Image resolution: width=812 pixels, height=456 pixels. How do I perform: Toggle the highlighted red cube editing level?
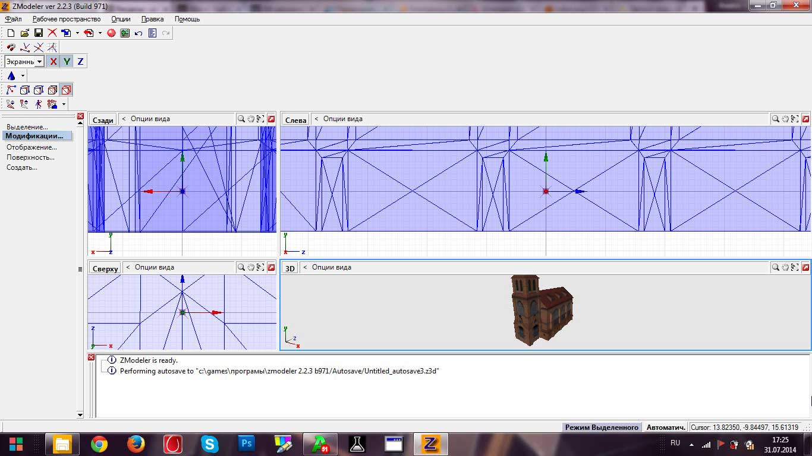tap(66, 90)
